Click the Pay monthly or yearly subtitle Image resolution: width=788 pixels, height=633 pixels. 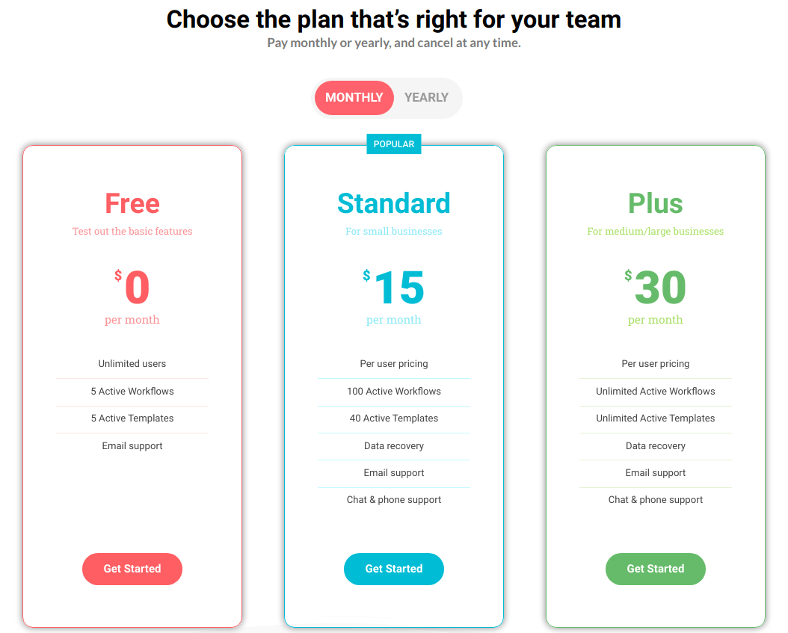click(394, 43)
